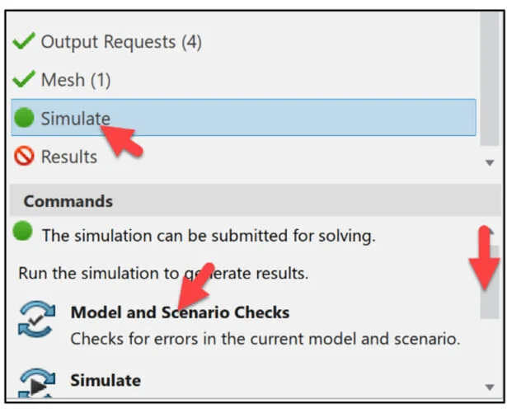Click the red prohibited icon beside Results
This screenshot has height=413, width=507.
pyautogui.click(x=25, y=157)
